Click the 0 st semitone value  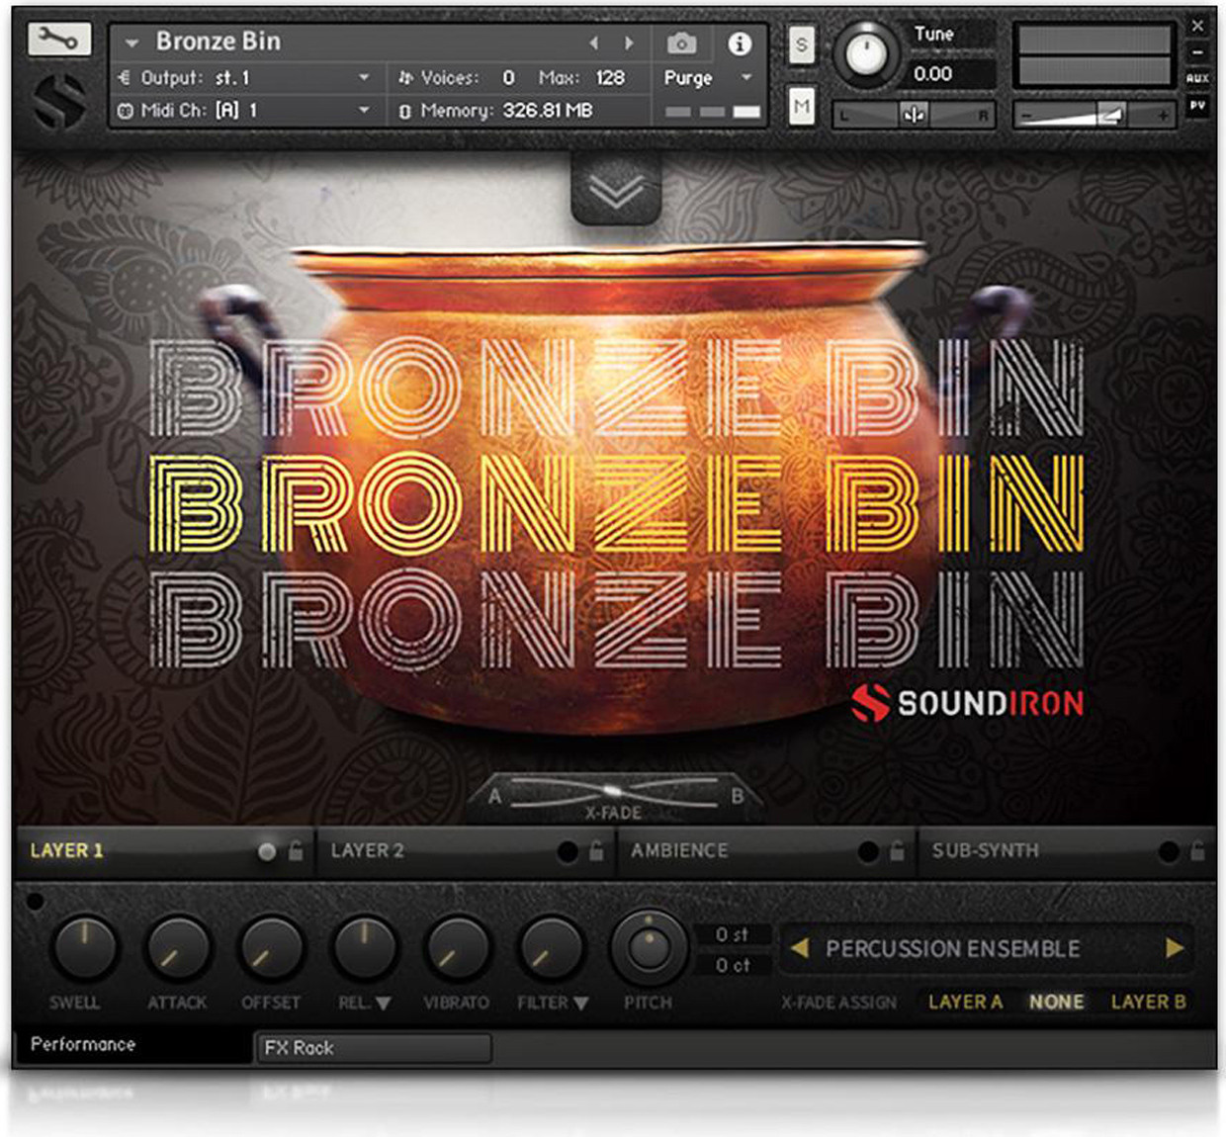pos(733,934)
